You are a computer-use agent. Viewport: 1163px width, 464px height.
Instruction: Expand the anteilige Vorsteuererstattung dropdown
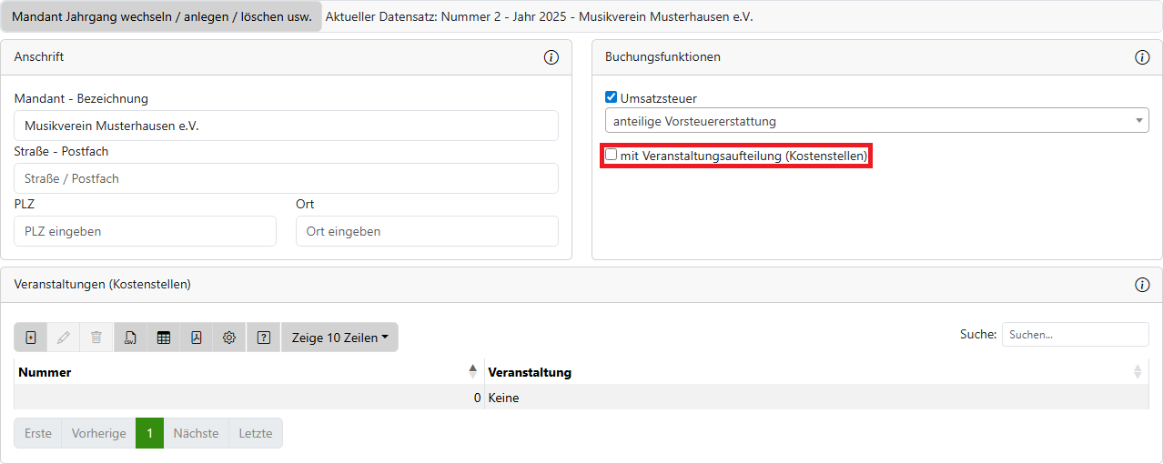coord(875,121)
